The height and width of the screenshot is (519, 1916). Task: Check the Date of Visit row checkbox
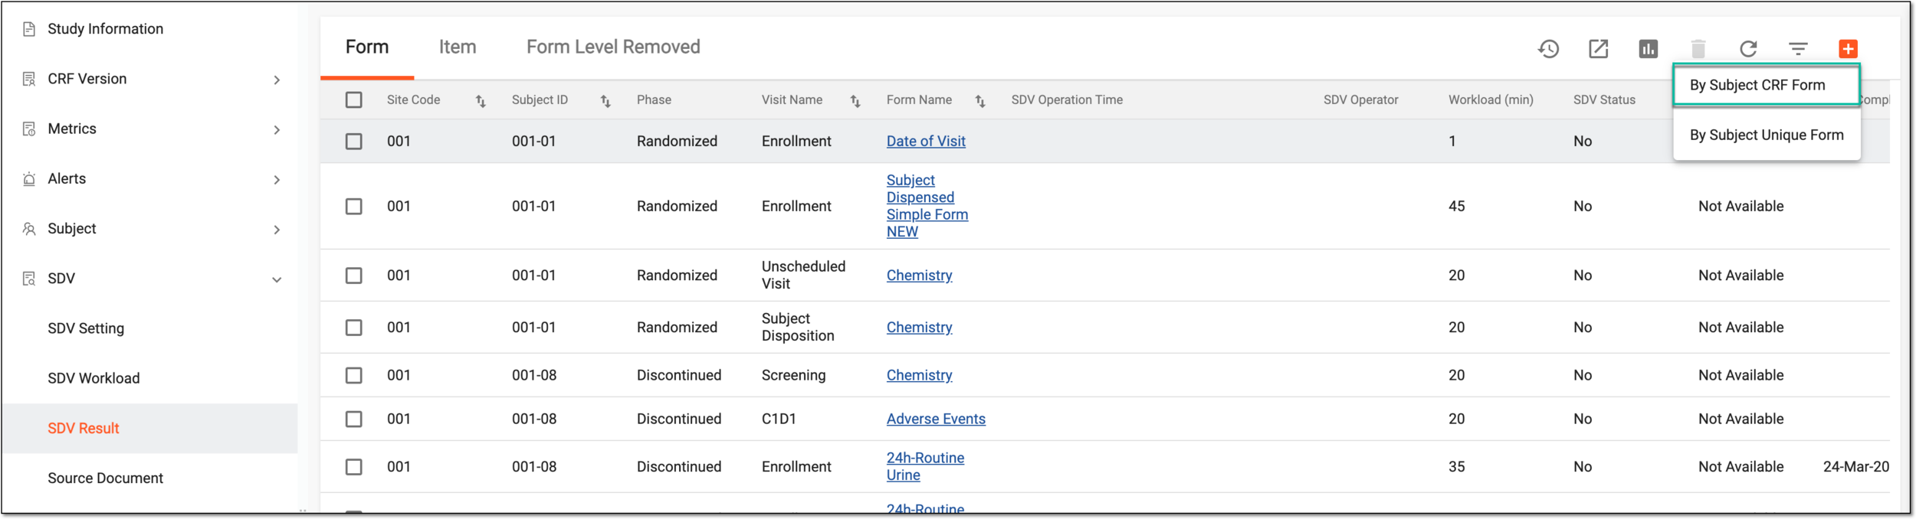coord(353,142)
